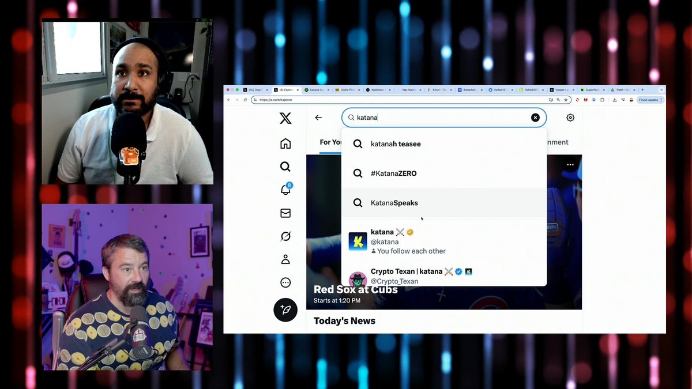Click the address bar URL x.com/explore

click(276, 100)
